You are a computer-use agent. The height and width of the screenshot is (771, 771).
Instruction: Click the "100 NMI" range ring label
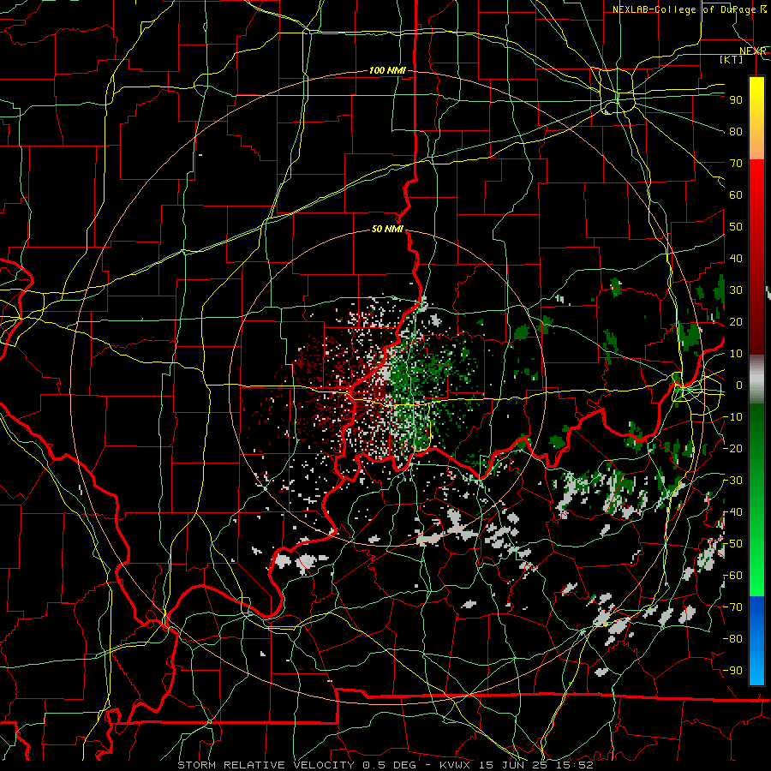point(387,71)
